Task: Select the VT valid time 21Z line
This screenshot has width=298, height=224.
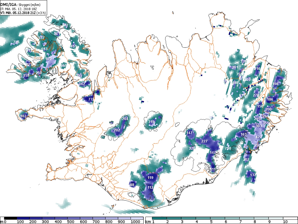Action: [x=23, y=13]
